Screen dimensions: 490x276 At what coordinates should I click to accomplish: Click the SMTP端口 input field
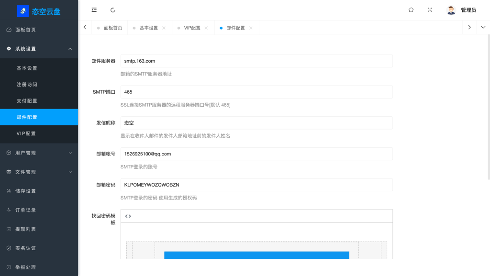256,92
